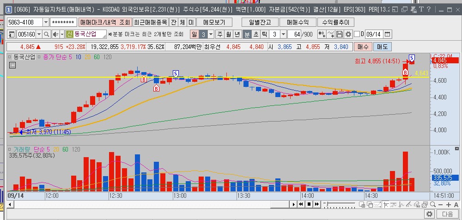
Task: Open the stock code 005160 dropdown
Action: pyautogui.click(x=38, y=34)
